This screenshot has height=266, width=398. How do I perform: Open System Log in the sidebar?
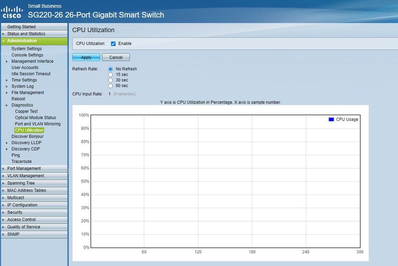(23, 87)
